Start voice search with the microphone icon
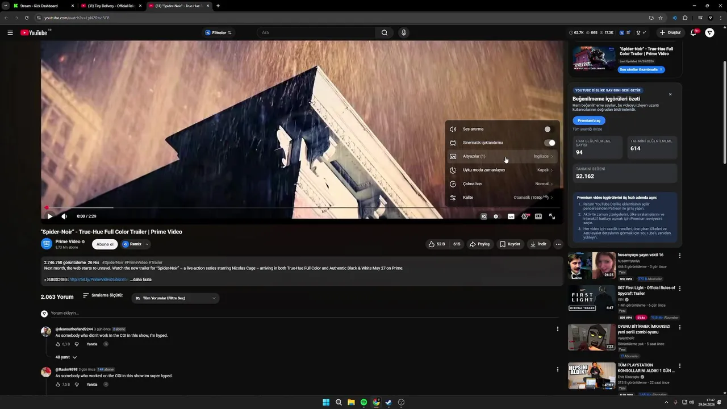The width and height of the screenshot is (727, 409). click(x=404, y=32)
